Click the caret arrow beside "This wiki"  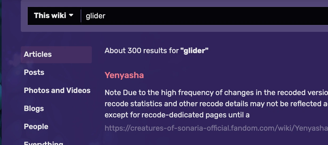(71, 15)
